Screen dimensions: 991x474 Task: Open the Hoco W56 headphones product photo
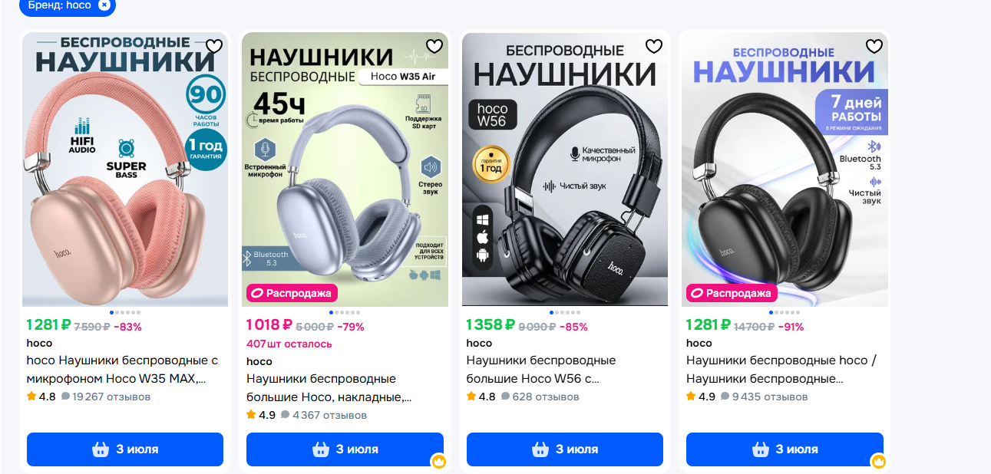click(565, 170)
